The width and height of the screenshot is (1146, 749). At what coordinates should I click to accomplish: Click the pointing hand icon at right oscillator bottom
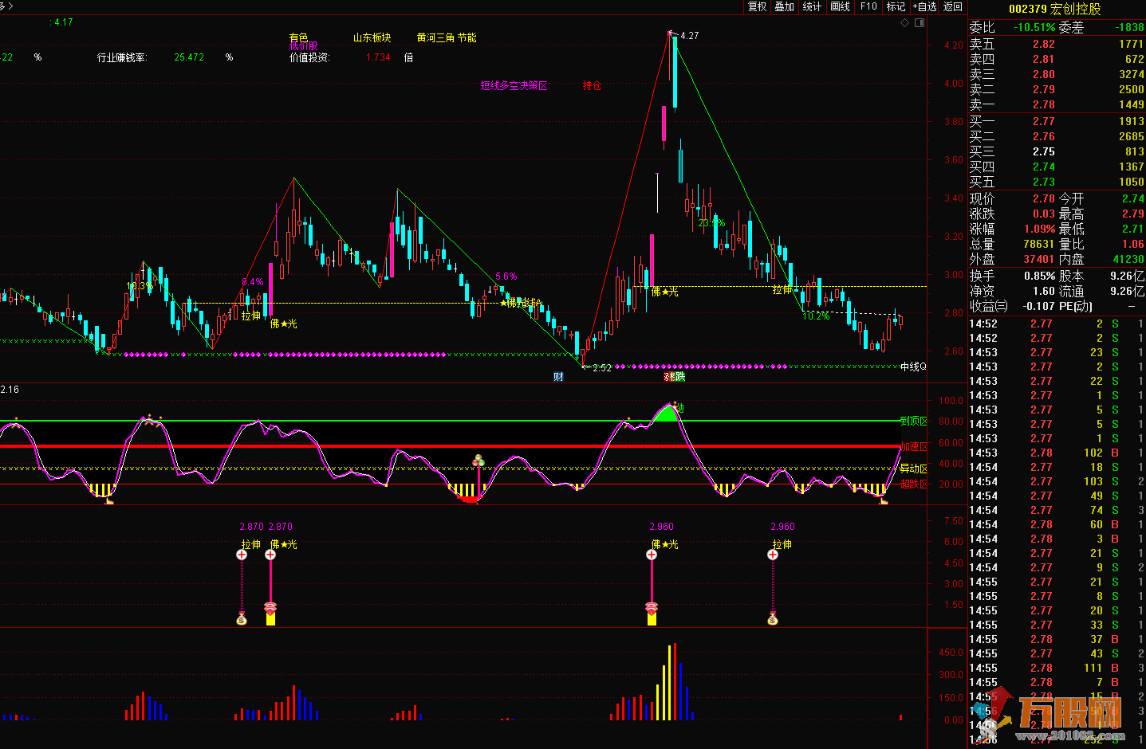[x=883, y=500]
